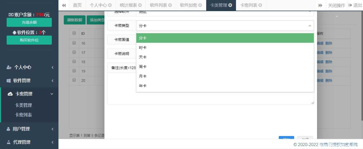This screenshot has height=149, width=363.
Task: Click the flask icon next to 代理管理
Action: [x=9, y=142]
